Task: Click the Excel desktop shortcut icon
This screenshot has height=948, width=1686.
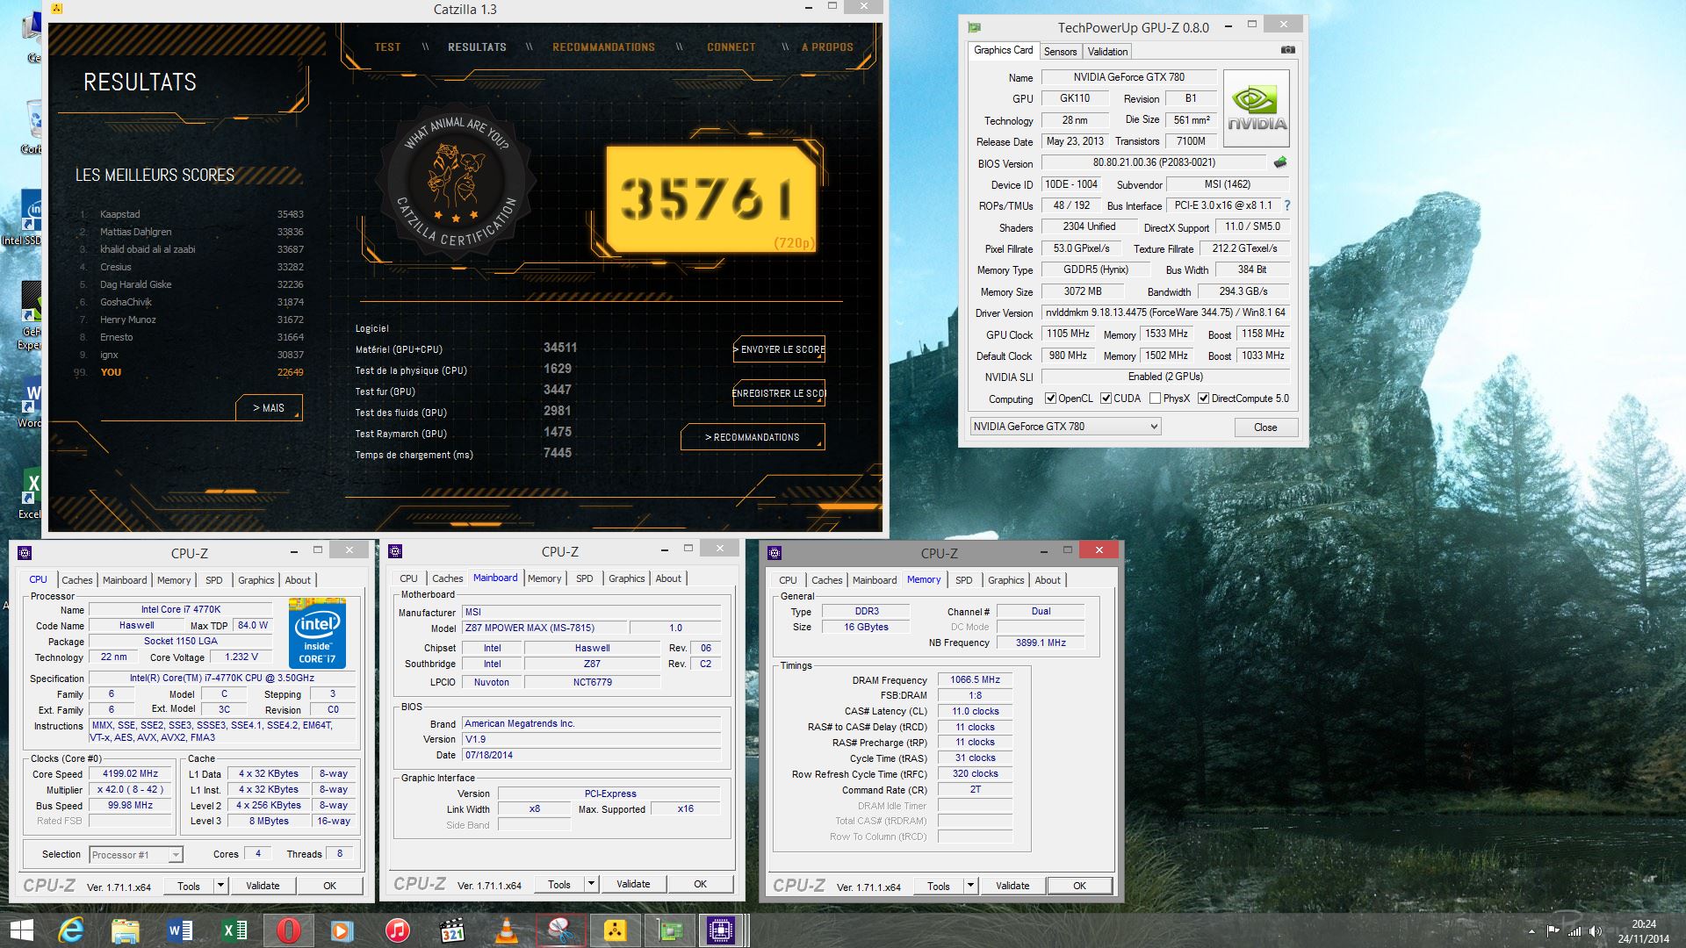Action: pos(32,494)
